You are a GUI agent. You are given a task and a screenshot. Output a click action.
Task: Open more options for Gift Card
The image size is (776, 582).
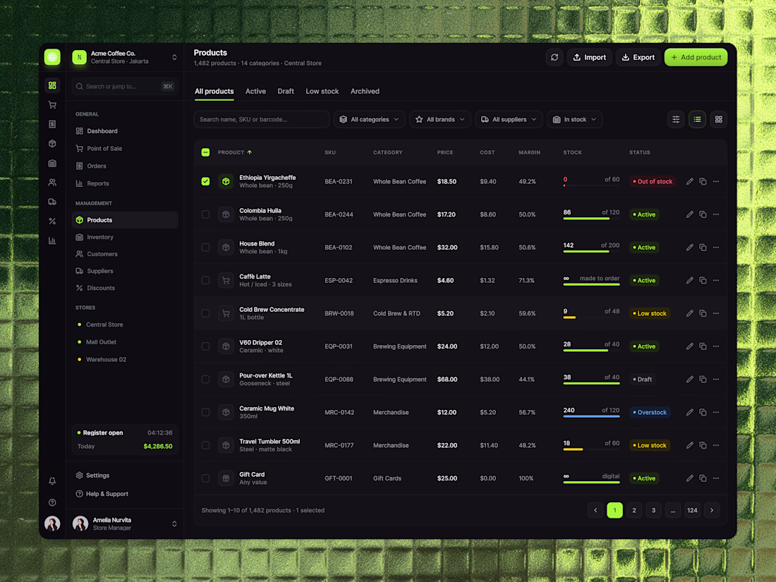[x=716, y=478]
